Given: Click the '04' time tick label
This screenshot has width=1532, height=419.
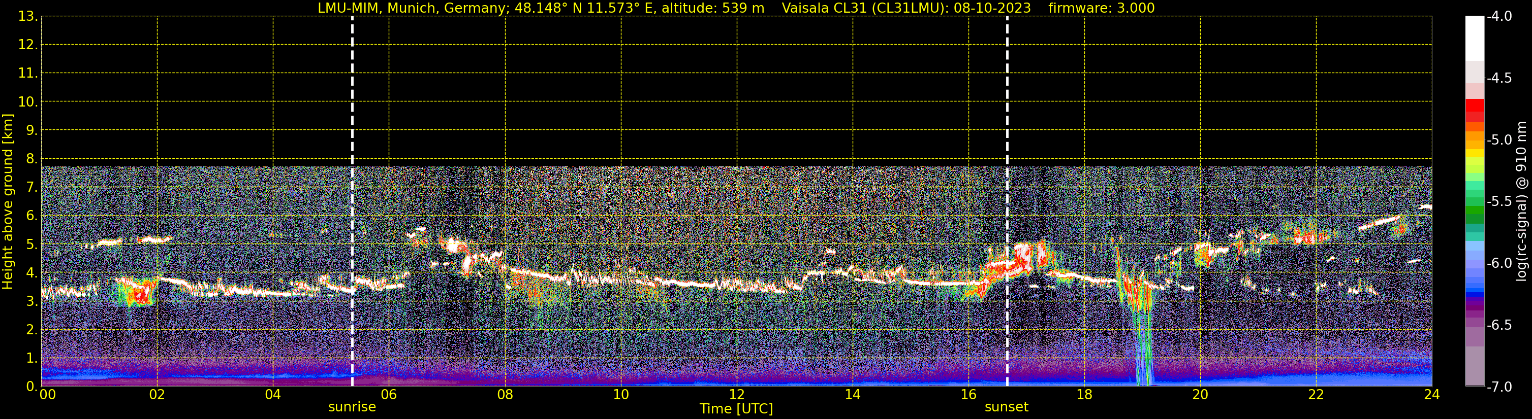Looking at the screenshot, I should 273,395.
